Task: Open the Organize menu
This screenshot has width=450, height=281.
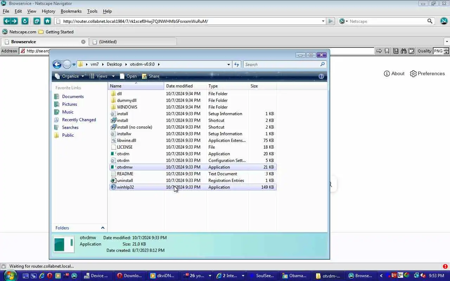Action: coord(70,76)
